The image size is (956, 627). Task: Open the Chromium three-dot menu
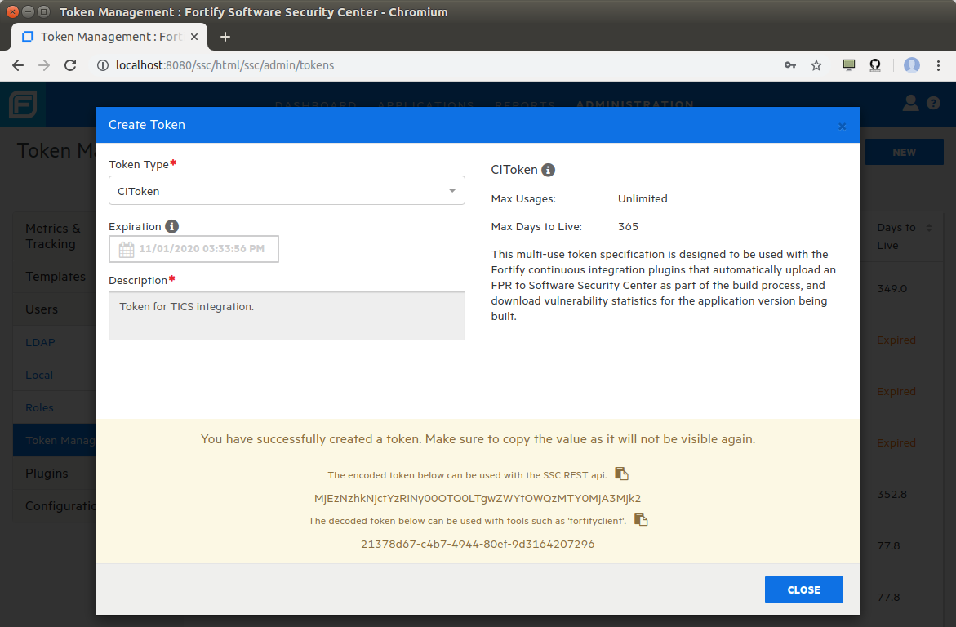tap(938, 65)
